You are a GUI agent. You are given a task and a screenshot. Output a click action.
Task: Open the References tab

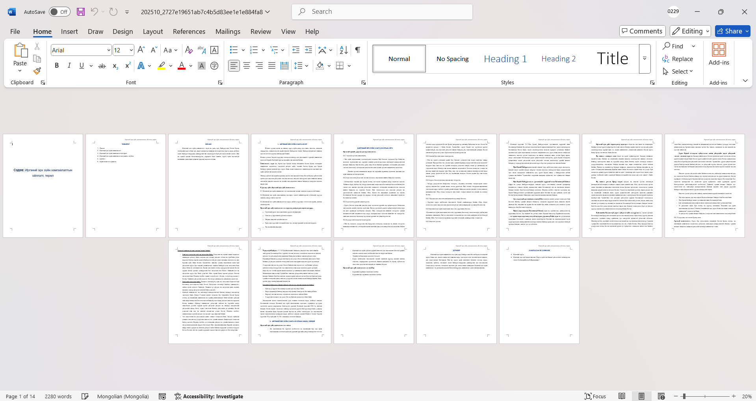[189, 31]
